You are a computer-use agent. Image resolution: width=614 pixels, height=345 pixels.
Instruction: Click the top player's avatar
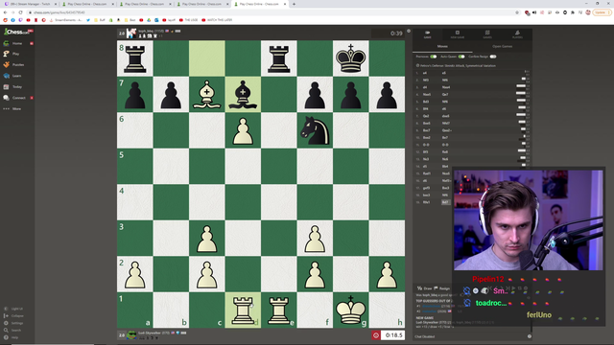(131, 34)
